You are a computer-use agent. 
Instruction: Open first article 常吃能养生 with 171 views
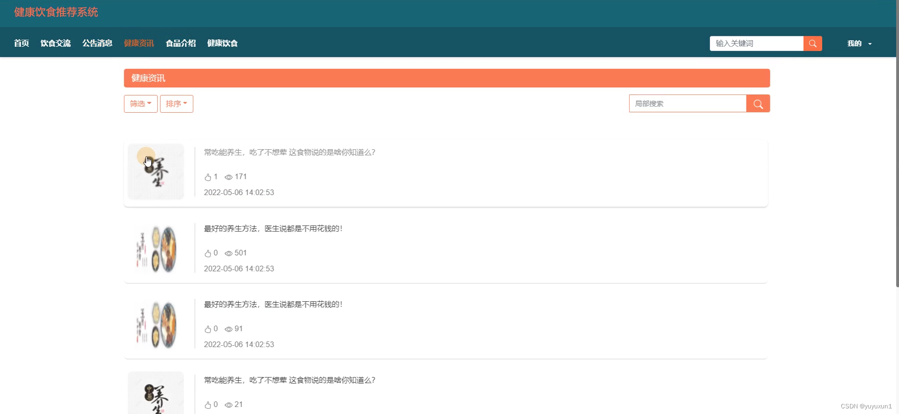[289, 153]
